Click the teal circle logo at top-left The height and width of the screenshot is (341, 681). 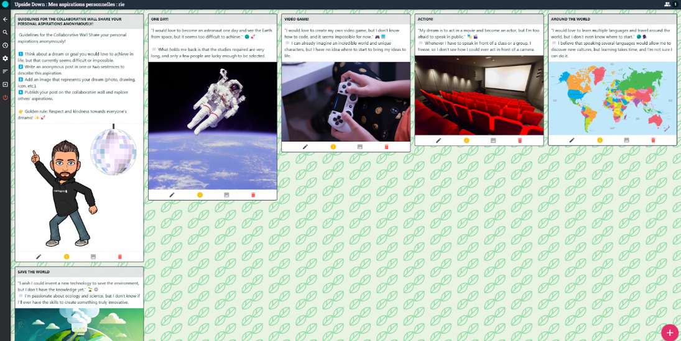coord(5,4)
